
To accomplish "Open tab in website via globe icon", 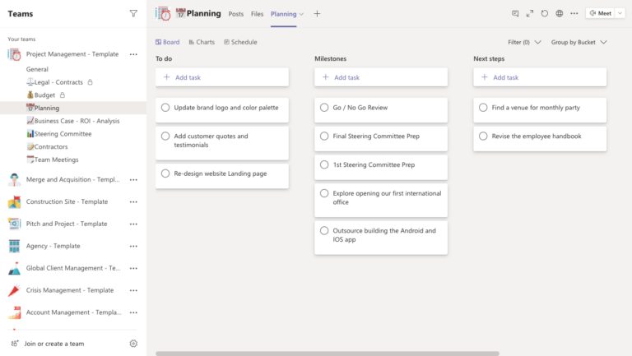I will [x=560, y=13].
